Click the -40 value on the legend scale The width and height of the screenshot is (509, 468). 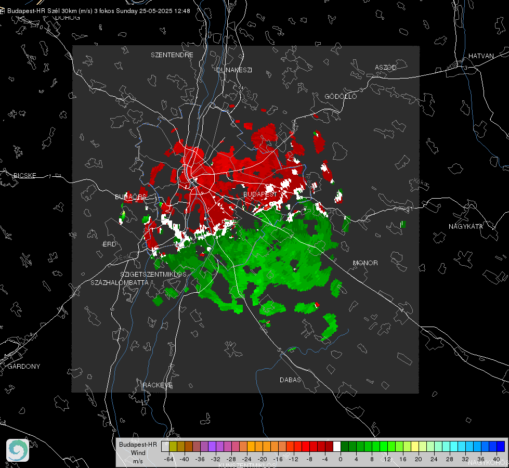tap(185, 459)
